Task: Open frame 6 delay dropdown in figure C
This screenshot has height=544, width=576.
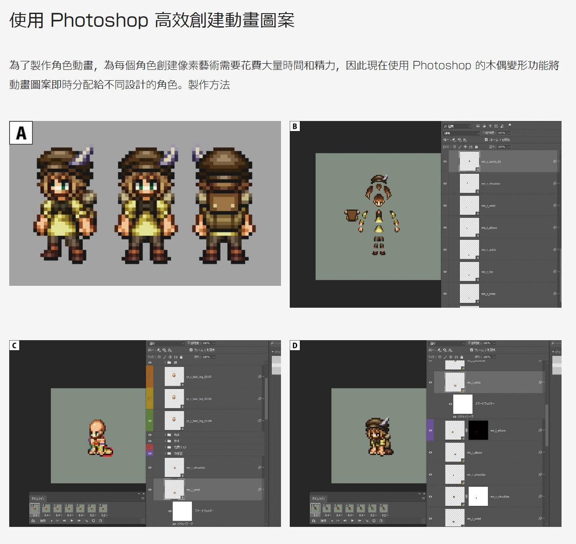Action: [x=93, y=516]
